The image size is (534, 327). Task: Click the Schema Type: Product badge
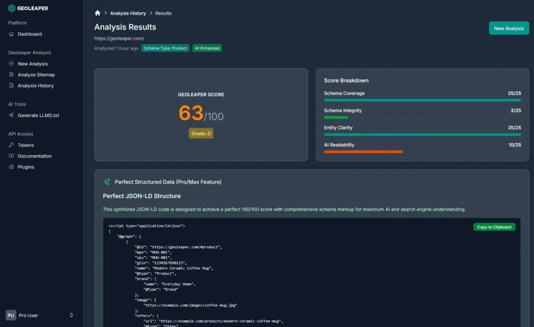pos(165,47)
